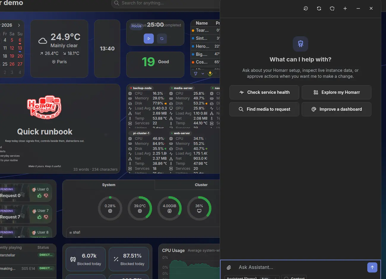
Task: Click the Paris location pin icon
Action: pos(54,62)
